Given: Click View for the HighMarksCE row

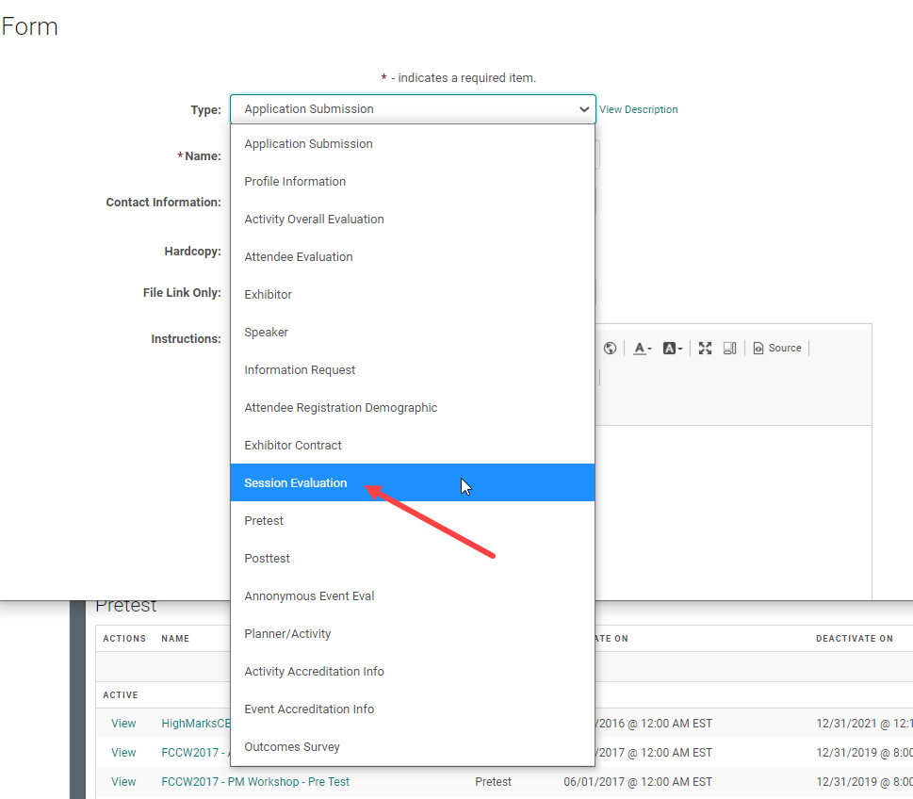Looking at the screenshot, I should pyautogui.click(x=123, y=724).
